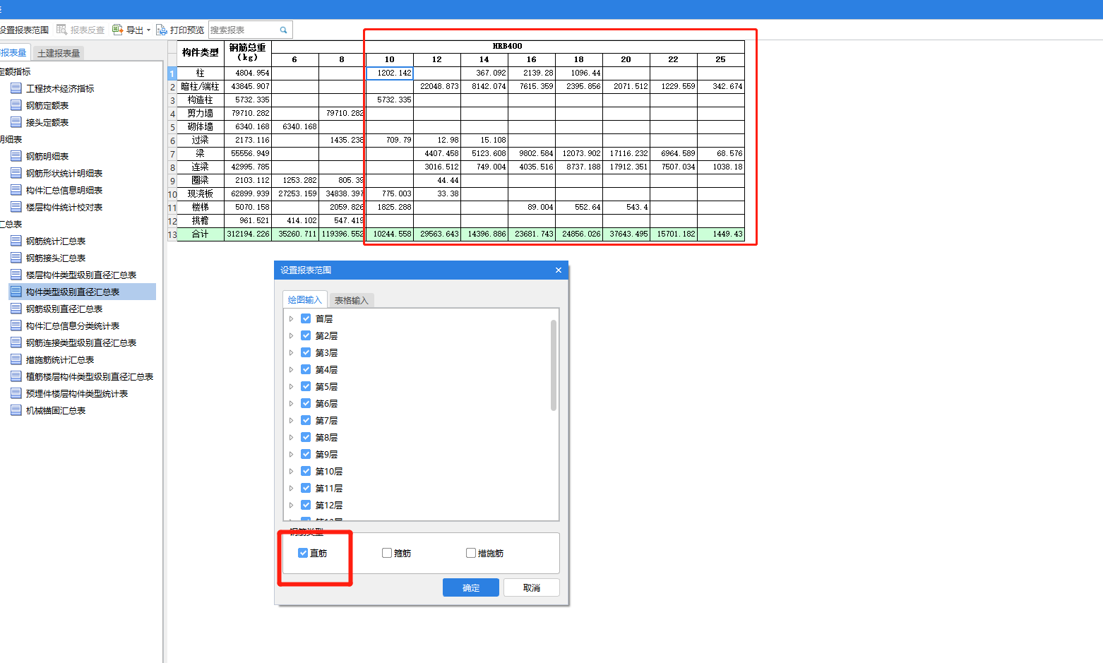Enable the 措施筋 checkbox

[x=471, y=553]
